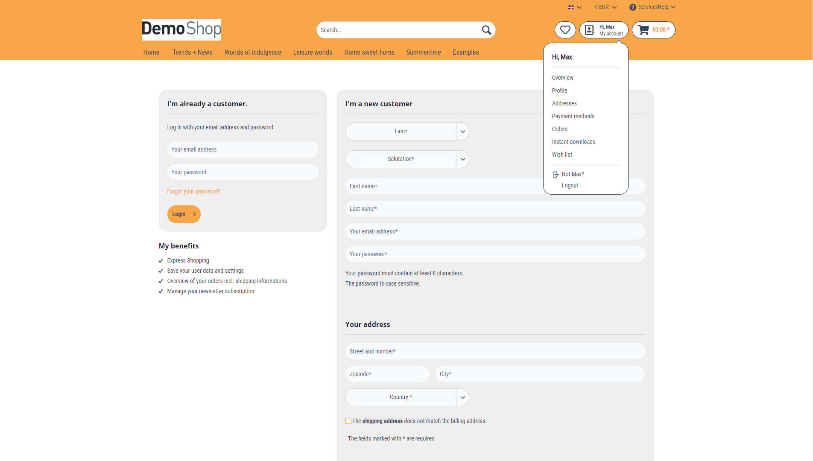Select Profile in account menu
The image size is (813, 461).
coord(559,90)
